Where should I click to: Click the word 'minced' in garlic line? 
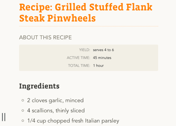(74, 100)
